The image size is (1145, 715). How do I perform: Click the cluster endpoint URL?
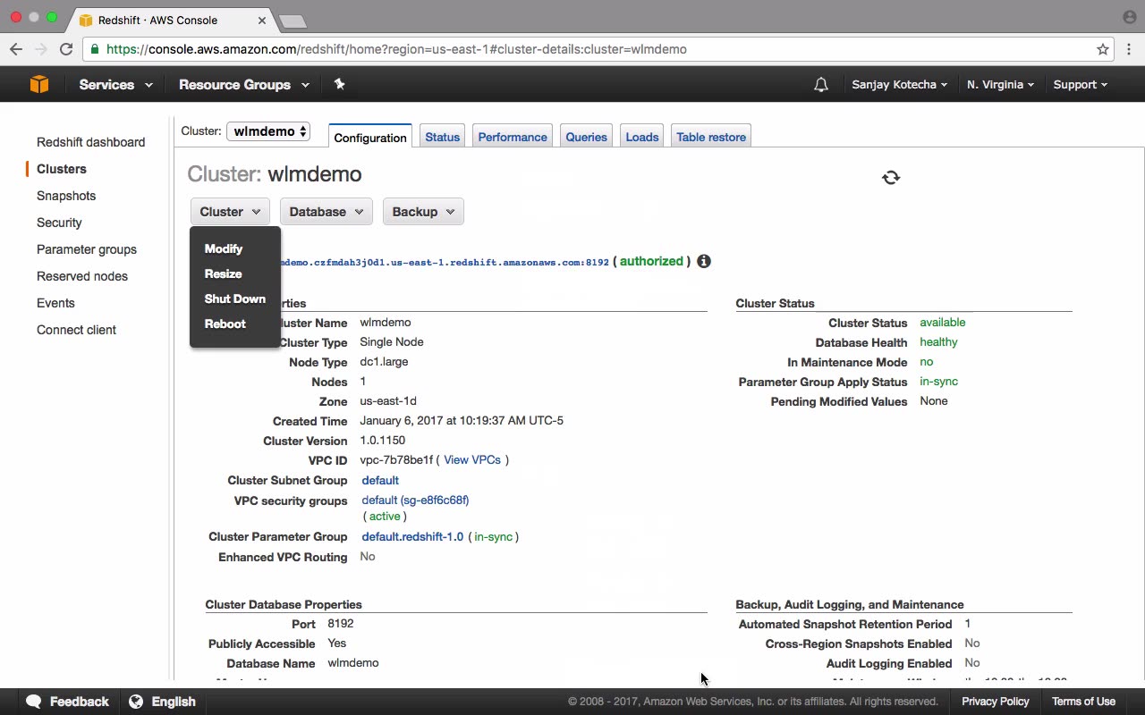coord(445,262)
